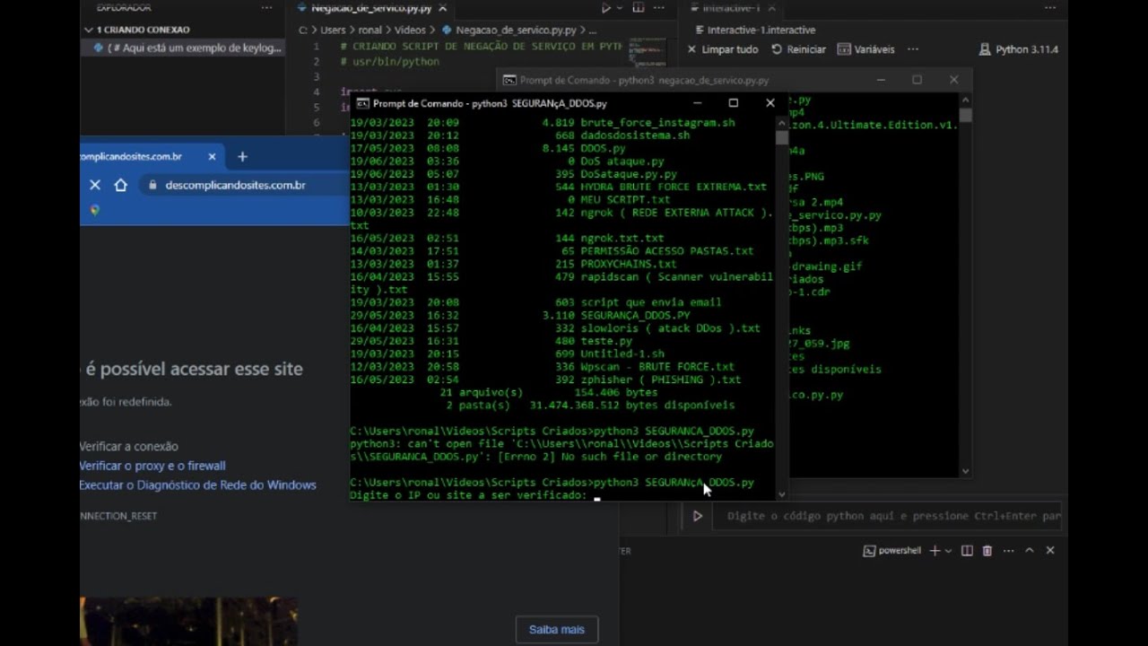Open a new browser tab

pos(242,156)
